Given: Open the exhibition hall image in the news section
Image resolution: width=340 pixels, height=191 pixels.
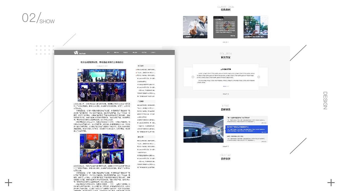Looking at the screenshot, I should tap(203, 129).
